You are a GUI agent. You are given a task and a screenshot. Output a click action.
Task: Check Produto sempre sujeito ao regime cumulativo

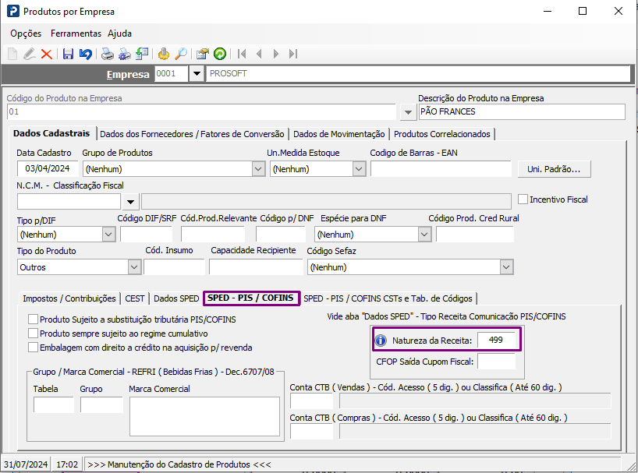(x=33, y=334)
